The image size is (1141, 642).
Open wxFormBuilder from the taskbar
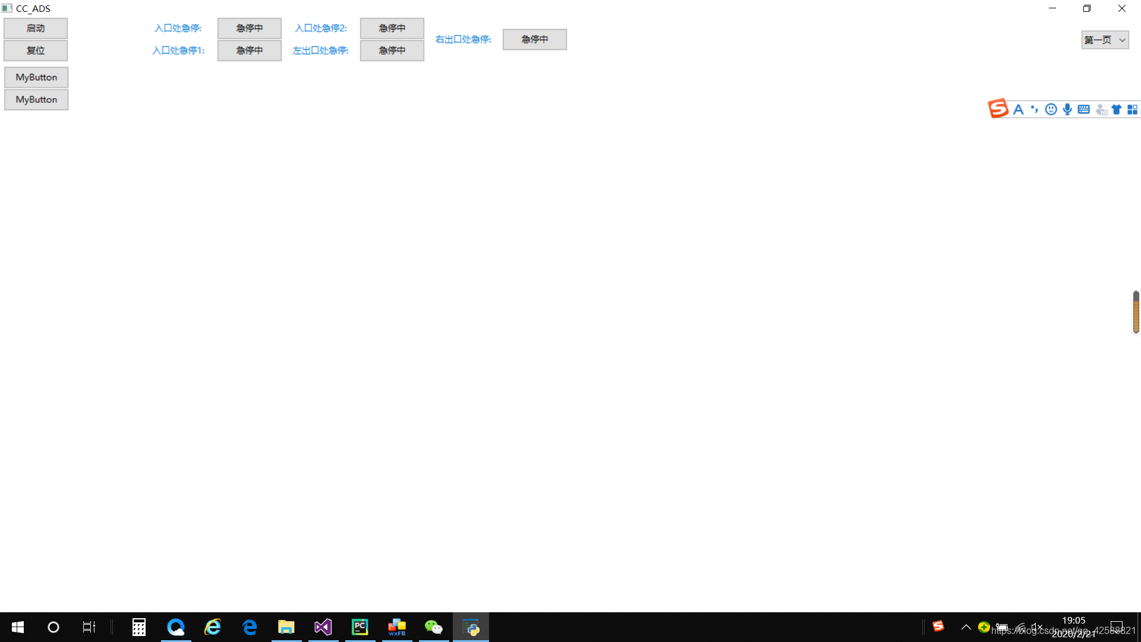(396, 627)
